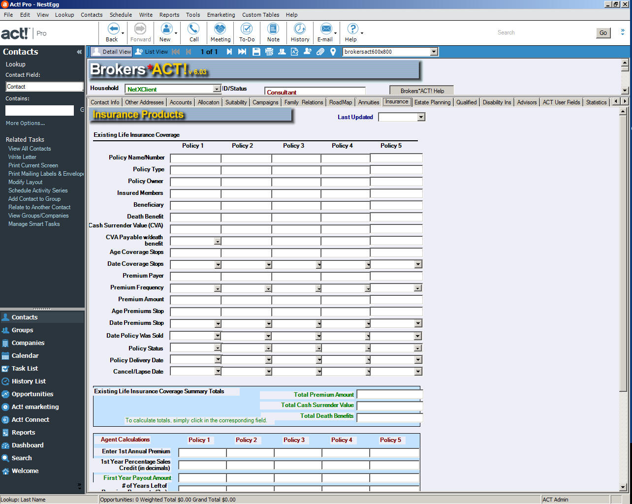The height and width of the screenshot is (504, 632).
Task: Open the Custom Tables menu
Action: (260, 15)
